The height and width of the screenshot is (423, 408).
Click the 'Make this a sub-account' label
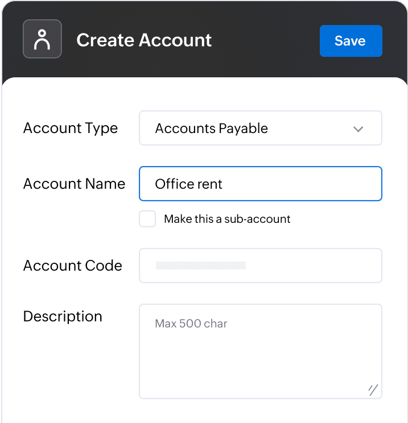pos(227,219)
